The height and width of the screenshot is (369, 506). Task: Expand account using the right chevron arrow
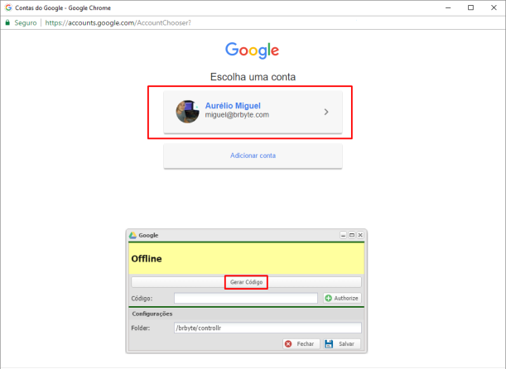coord(326,111)
